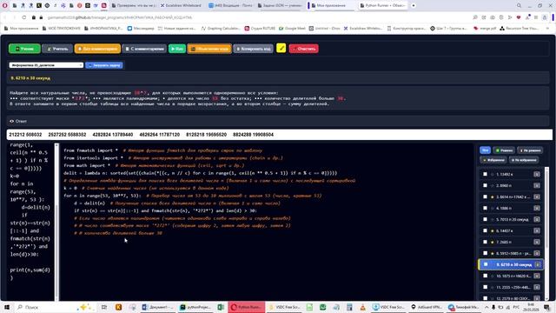Check the box for task '3. 8614'
Screen dimensions: 556x313
485,197
